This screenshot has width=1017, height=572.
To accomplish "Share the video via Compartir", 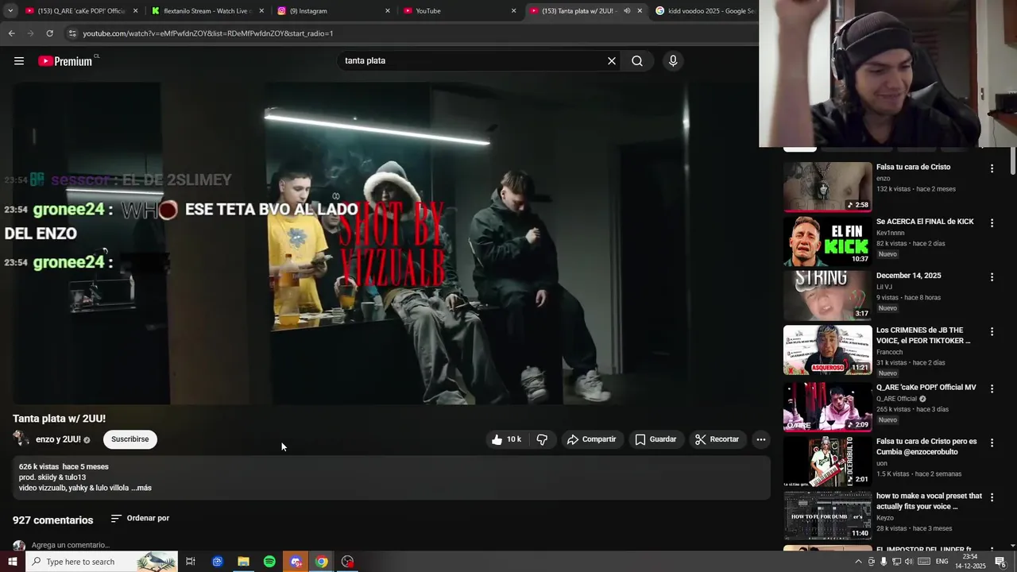I will click(592, 439).
